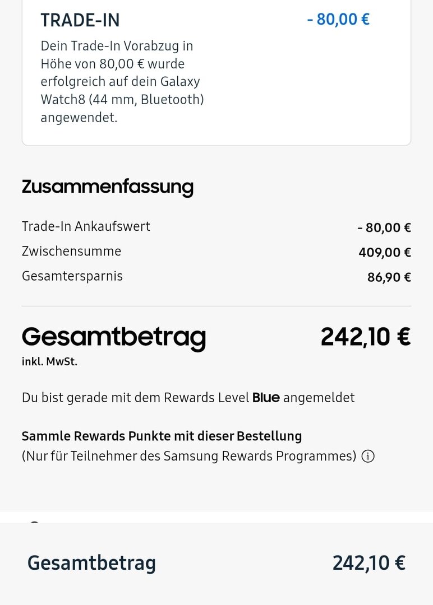Tap the Zwischensumme label
Screen dimensions: 433x605
tap(71, 251)
